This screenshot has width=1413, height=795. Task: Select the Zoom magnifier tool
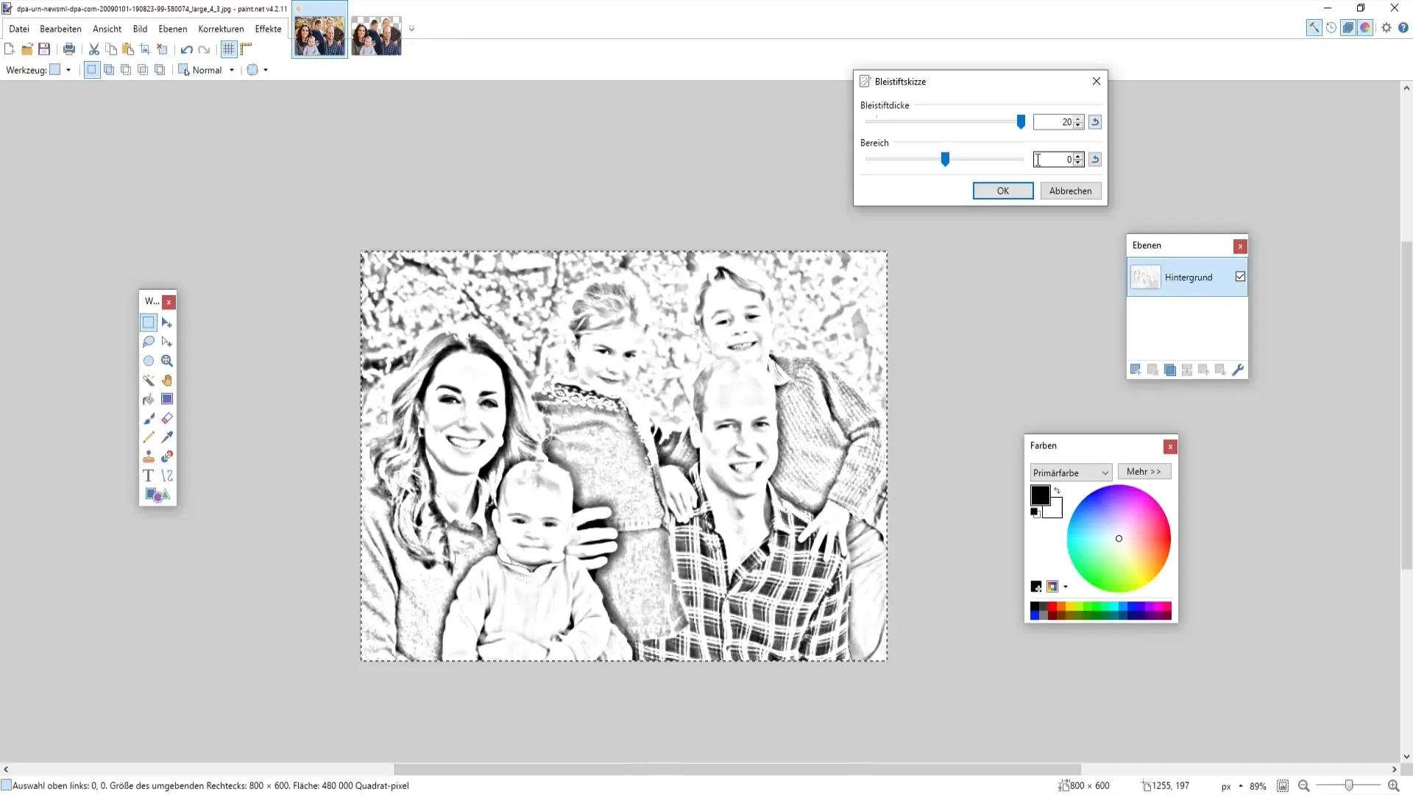tap(167, 361)
